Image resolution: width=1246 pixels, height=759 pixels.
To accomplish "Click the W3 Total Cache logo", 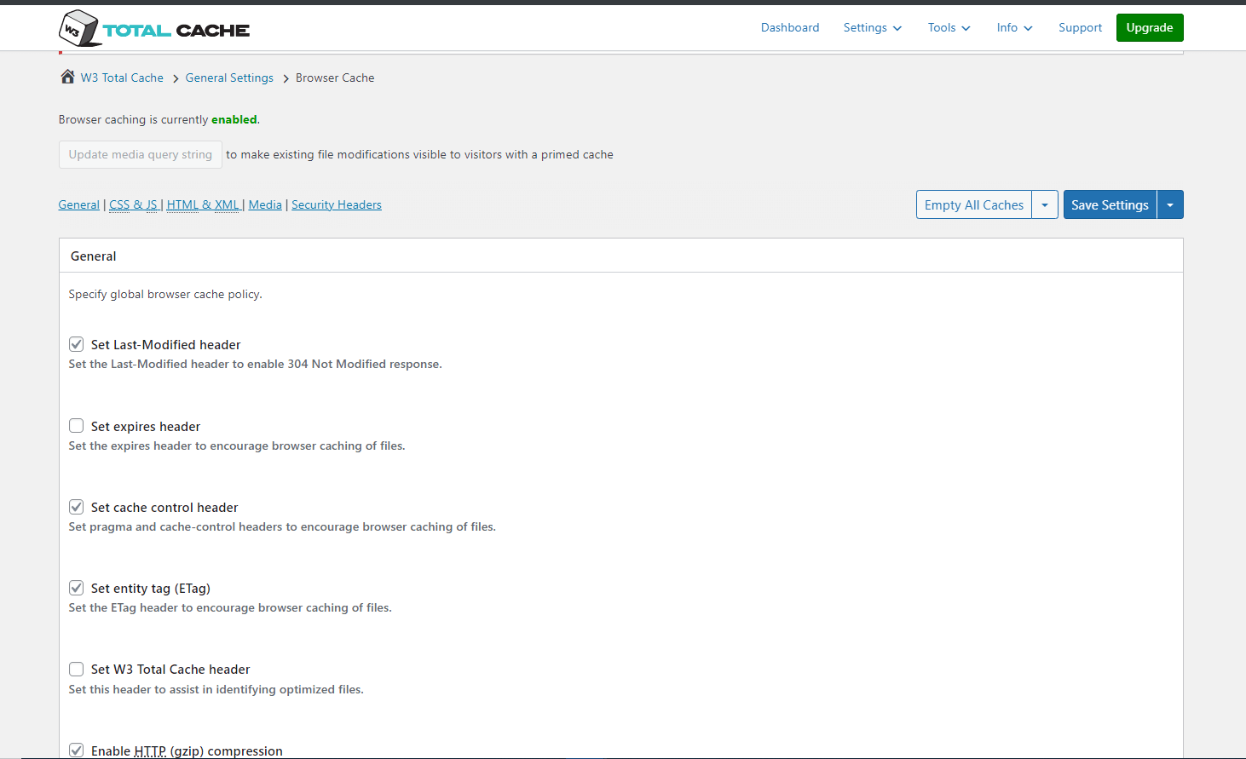I will (x=154, y=28).
